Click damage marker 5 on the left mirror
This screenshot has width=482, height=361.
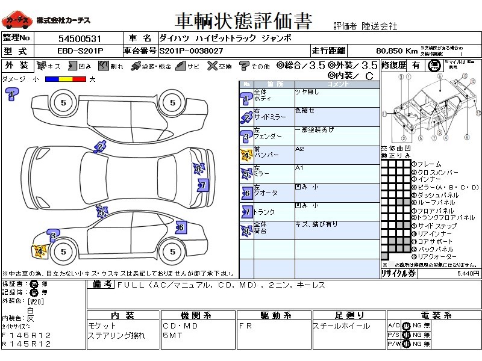pyautogui.click(x=102, y=212)
